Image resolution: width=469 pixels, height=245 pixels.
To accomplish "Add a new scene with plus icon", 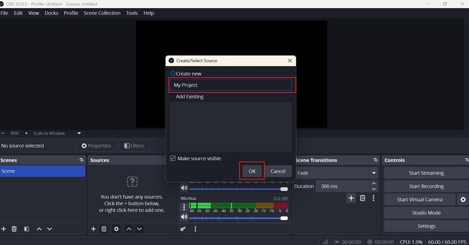I will click(4, 229).
